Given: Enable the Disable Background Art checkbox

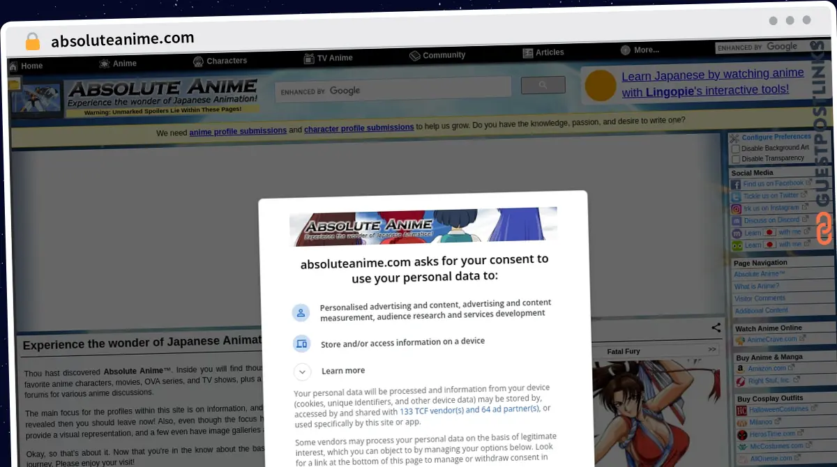Looking at the screenshot, I should 736,148.
